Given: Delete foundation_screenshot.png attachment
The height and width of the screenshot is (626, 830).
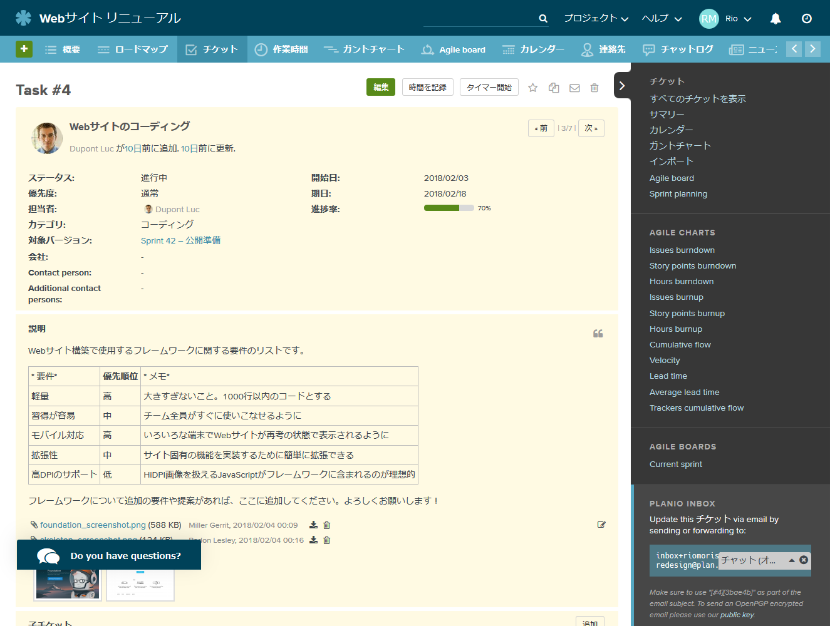Looking at the screenshot, I should pos(326,525).
